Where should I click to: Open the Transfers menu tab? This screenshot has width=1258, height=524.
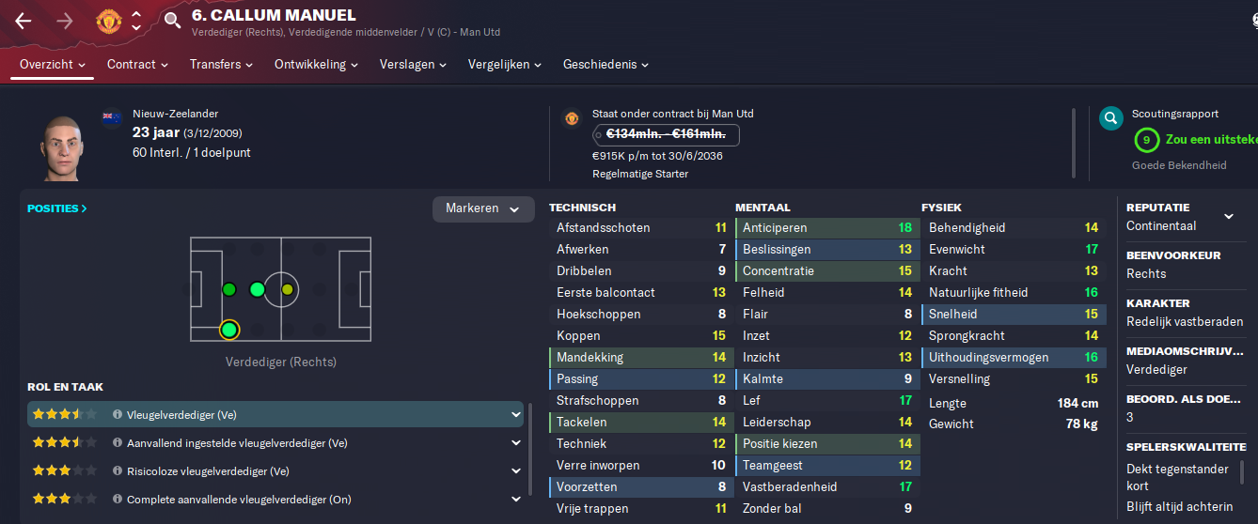tap(221, 65)
